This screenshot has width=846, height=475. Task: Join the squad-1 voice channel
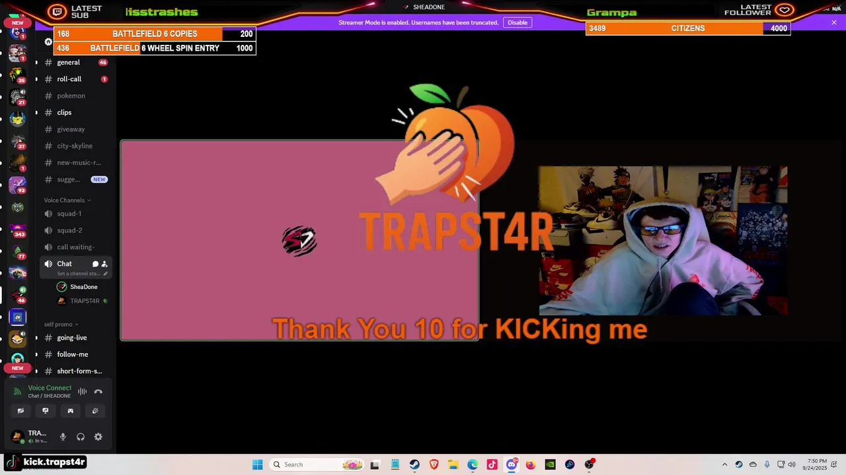pos(75,214)
